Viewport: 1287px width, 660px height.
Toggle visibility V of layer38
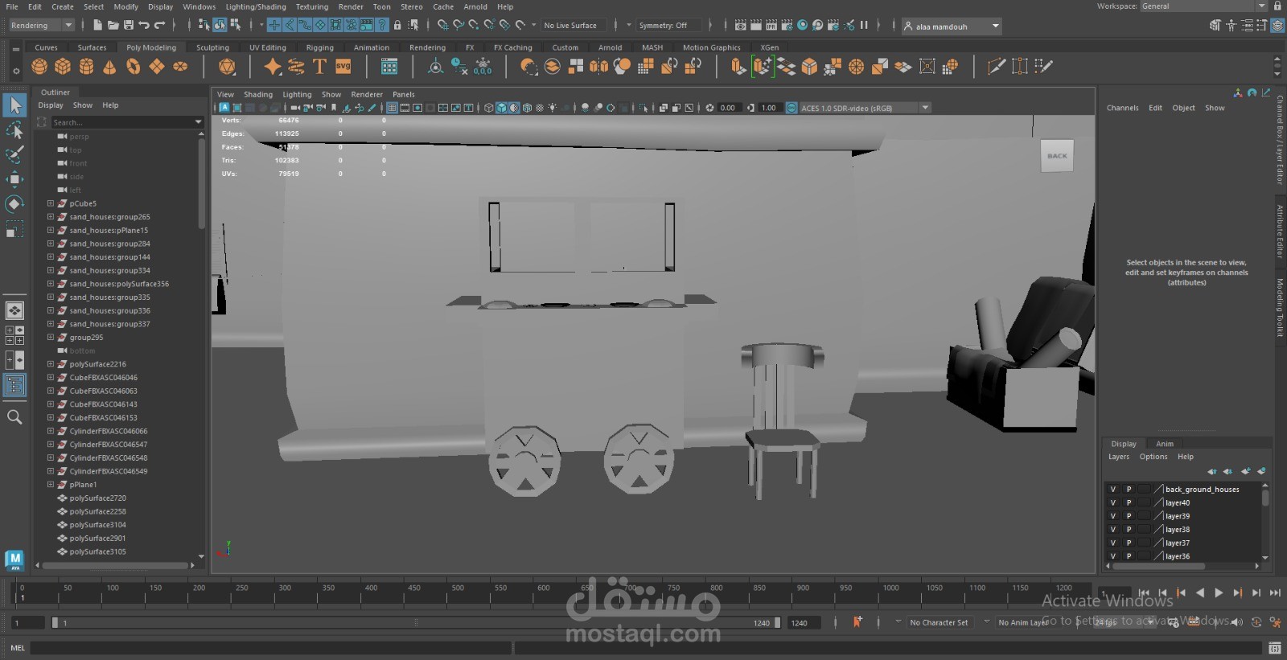[x=1113, y=530]
